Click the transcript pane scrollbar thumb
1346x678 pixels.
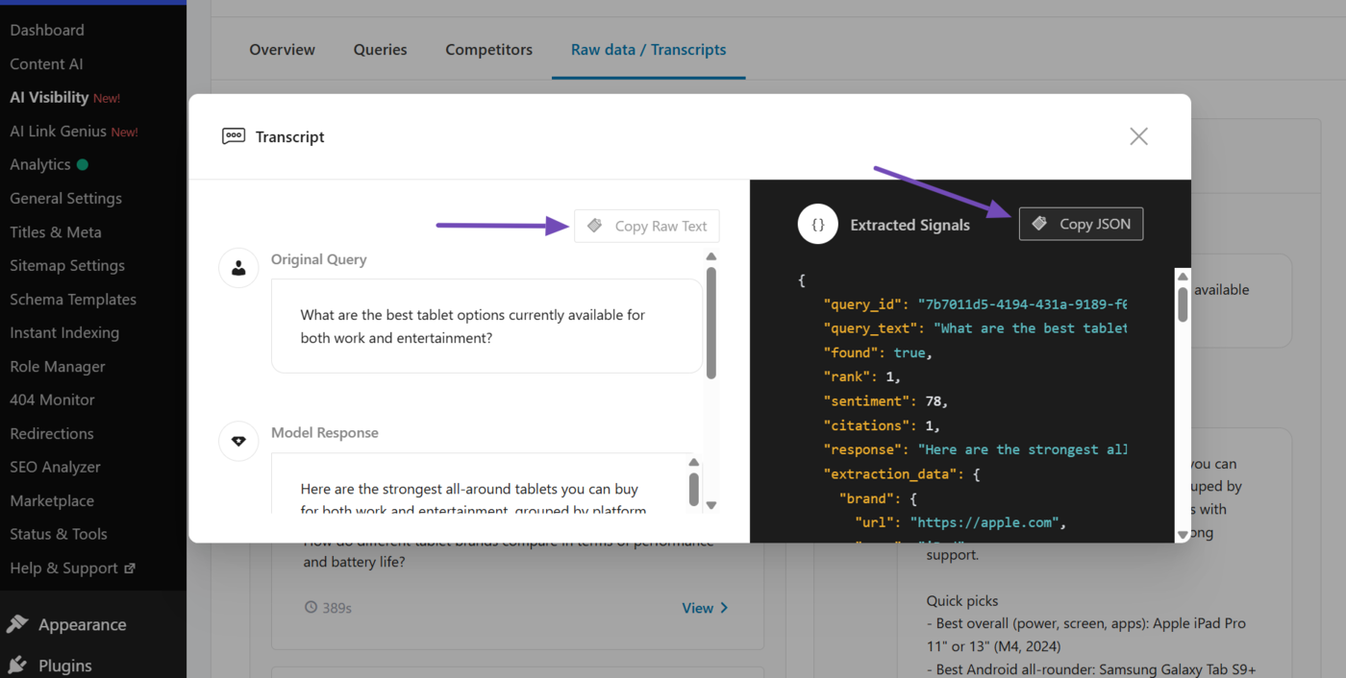[710, 323]
